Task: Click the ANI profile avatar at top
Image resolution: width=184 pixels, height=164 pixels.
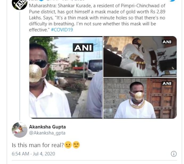Action: point(20,4)
